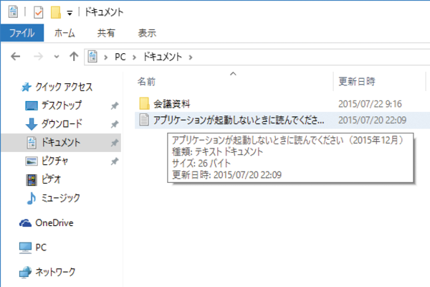Click ドキュメント in the address bar path
The height and width of the screenshot is (287, 430).
tap(163, 57)
